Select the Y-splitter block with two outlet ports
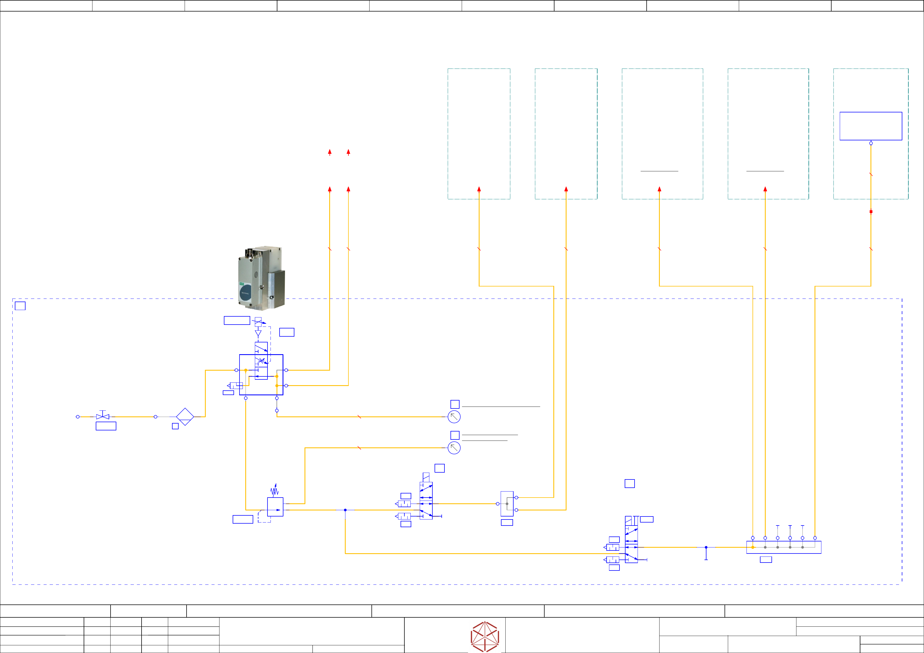Screen dimensions: 924x653 coord(507,503)
